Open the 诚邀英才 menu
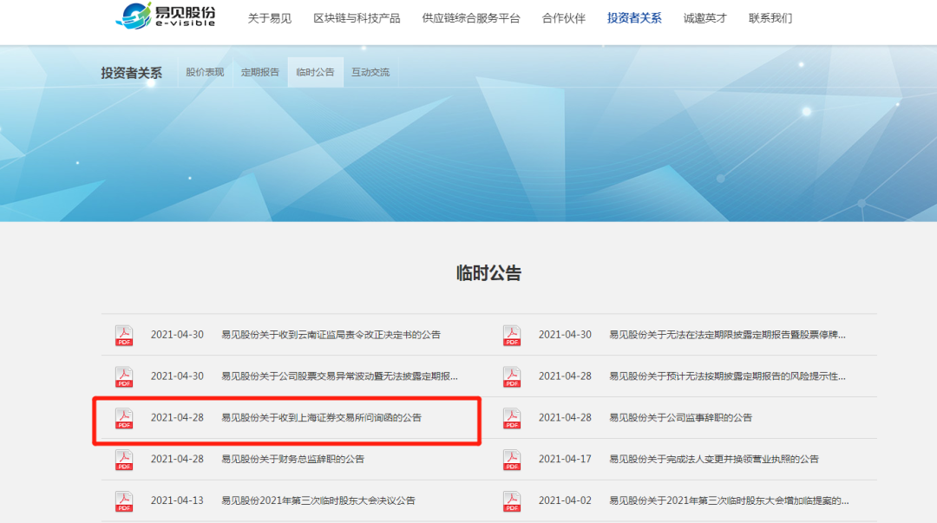This screenshot has height=523, width=937. (x=705, y=18)
